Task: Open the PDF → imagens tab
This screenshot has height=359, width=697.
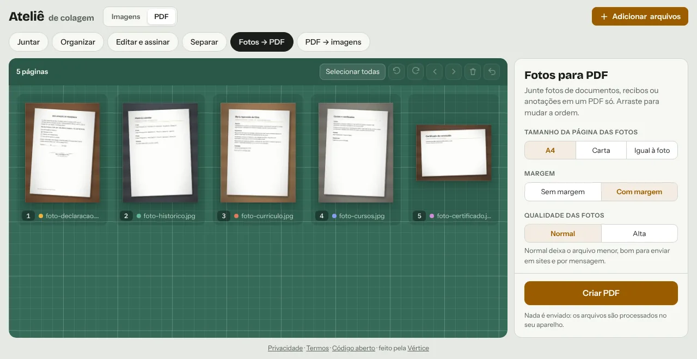Action: coord(333,42)
